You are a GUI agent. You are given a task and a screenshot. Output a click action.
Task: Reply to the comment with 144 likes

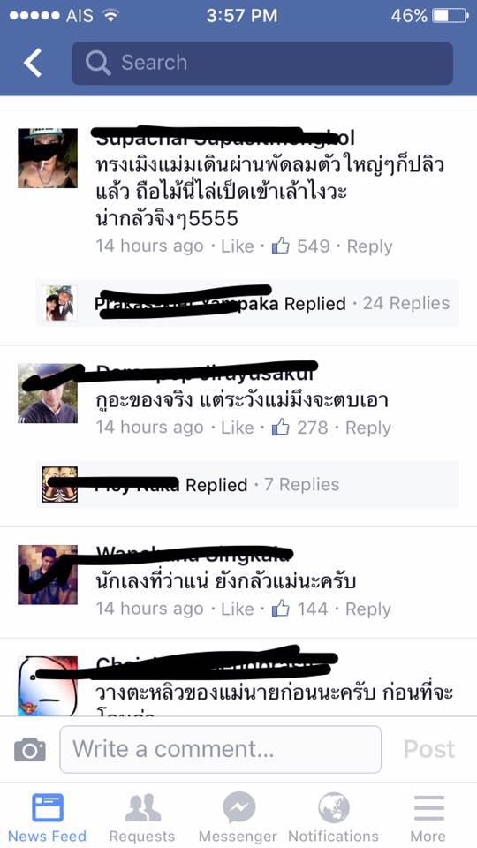pos(367,609)
